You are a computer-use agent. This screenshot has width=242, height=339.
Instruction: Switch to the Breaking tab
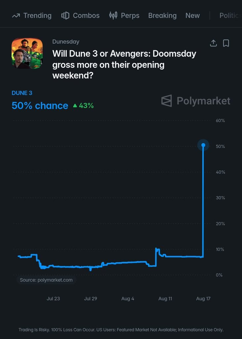tap(162, 16)
